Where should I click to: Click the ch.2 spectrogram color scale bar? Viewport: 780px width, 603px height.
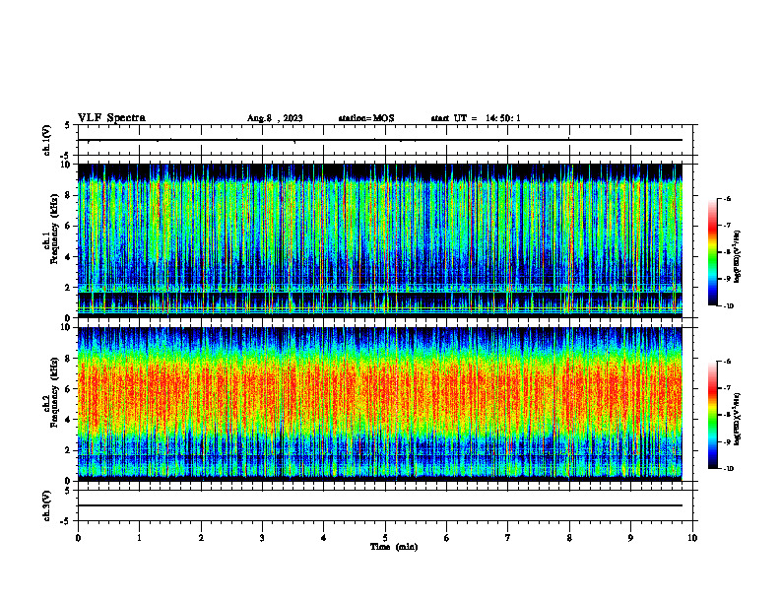[712, 415]
